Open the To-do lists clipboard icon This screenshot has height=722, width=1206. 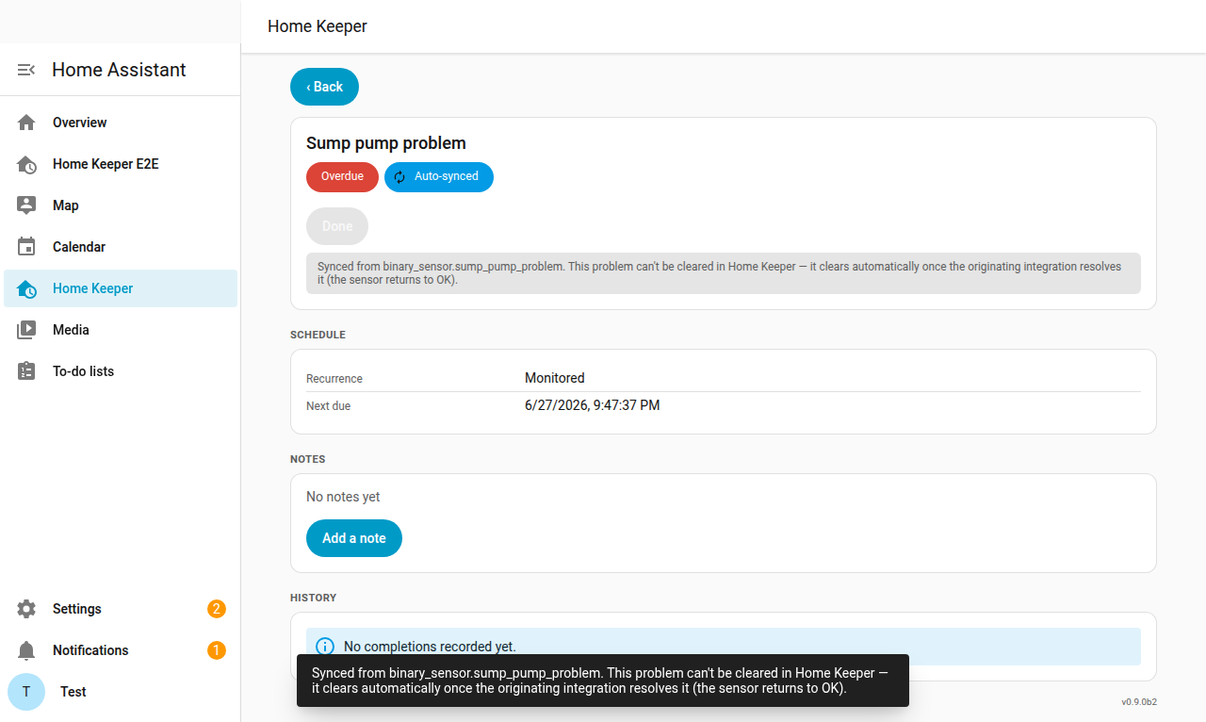coord(26,371)
